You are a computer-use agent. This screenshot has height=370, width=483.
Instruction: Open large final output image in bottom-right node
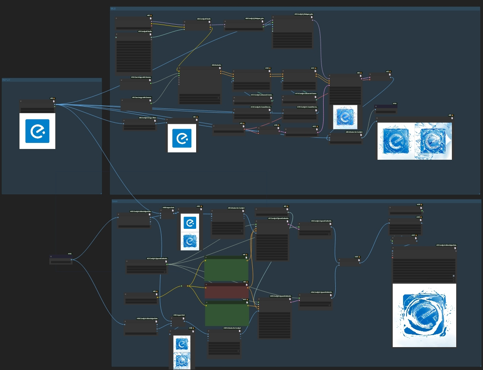point(424,316)
